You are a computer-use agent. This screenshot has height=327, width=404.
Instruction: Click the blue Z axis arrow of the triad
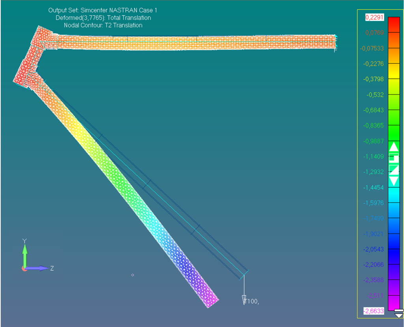[39, 268]
